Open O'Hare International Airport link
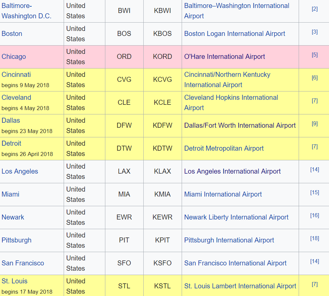Screen dimensions: 329x296 click(x=225, y=57)
